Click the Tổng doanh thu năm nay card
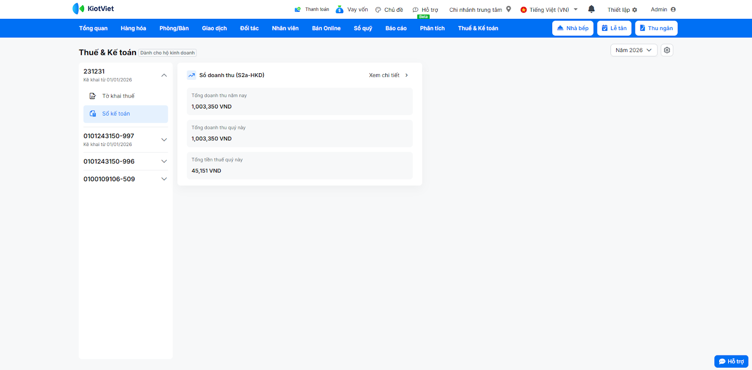Image resolution: width=752 pixels, height=370 pixels. pyautogui.click(x=299, y=101)
